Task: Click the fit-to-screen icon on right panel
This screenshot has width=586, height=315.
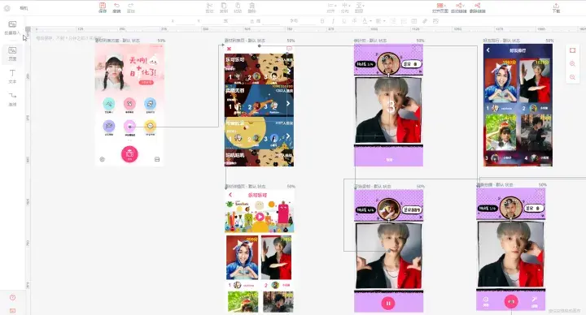Action: point(572,50)
